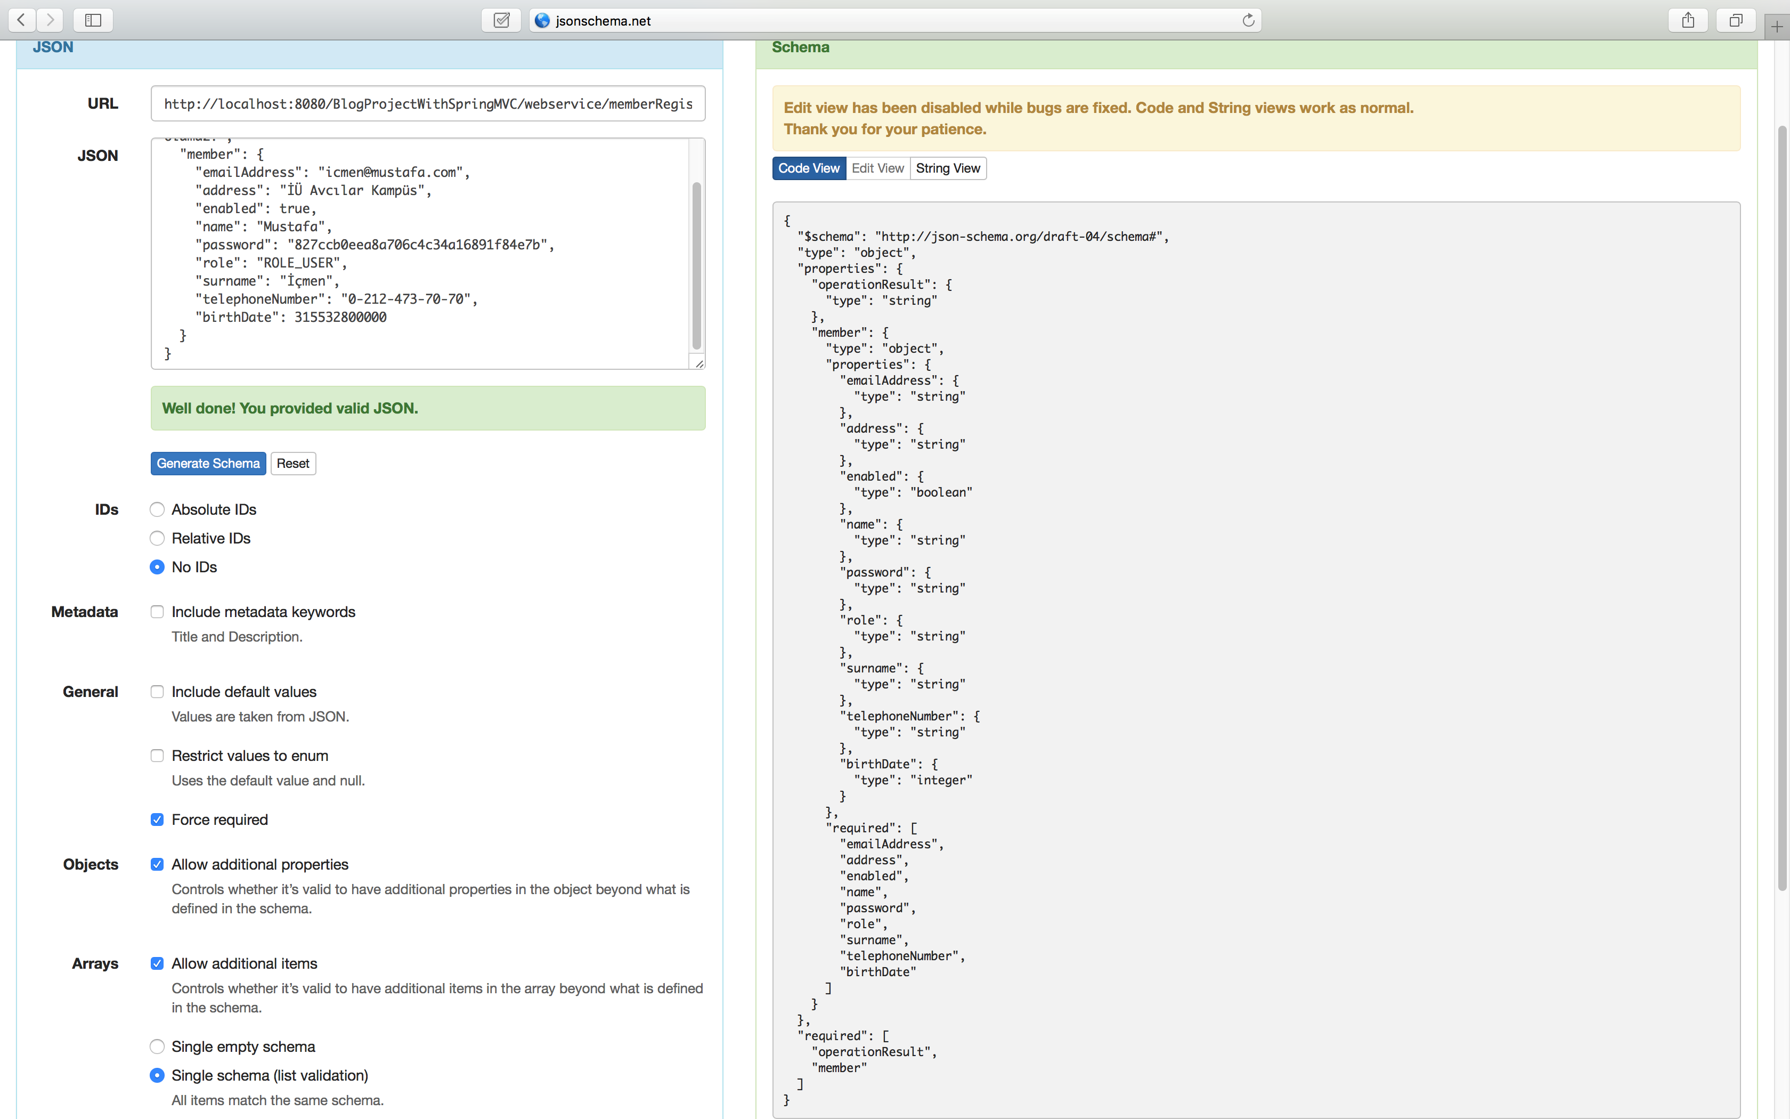Switch to the Edit View tab

click(x=877, y=168)
